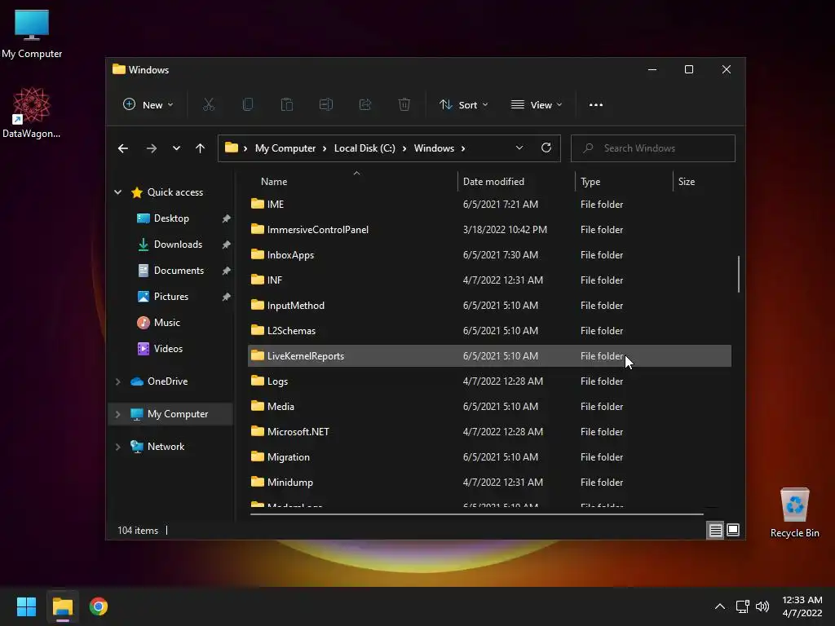Select the L2Schemas folder row

click(x=489, y=331)
